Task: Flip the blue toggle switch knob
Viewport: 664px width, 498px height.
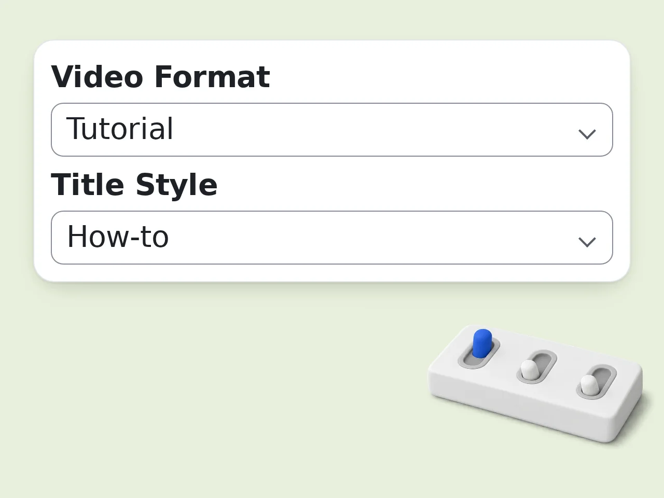Action: pyautogui.click(x=482, y=342)
